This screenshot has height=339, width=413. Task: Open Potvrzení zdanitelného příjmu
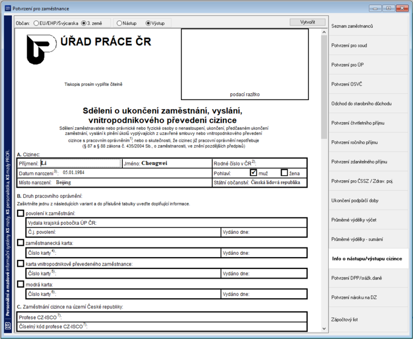pyautogui.click(x=368, y=162)
